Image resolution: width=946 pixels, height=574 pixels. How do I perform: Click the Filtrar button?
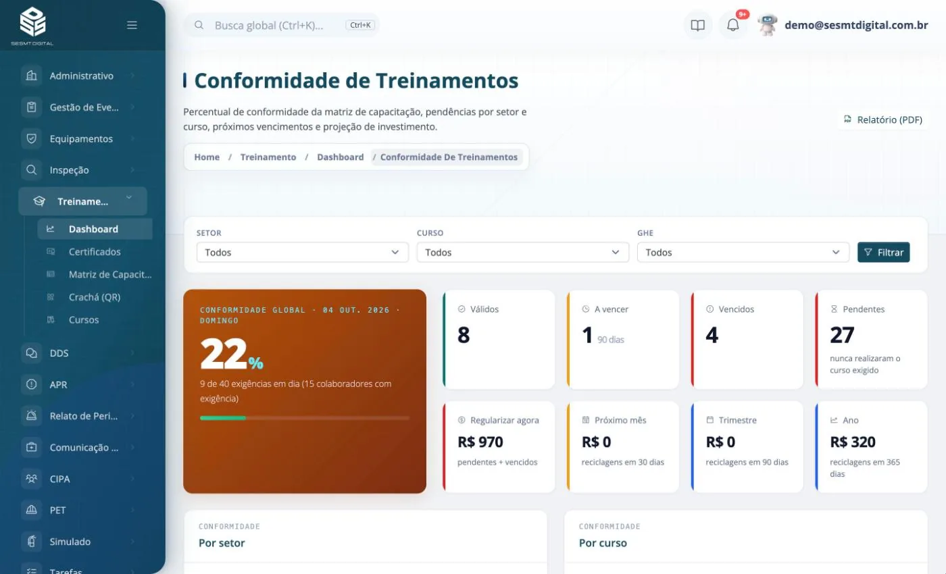click(x=884, y=252)
